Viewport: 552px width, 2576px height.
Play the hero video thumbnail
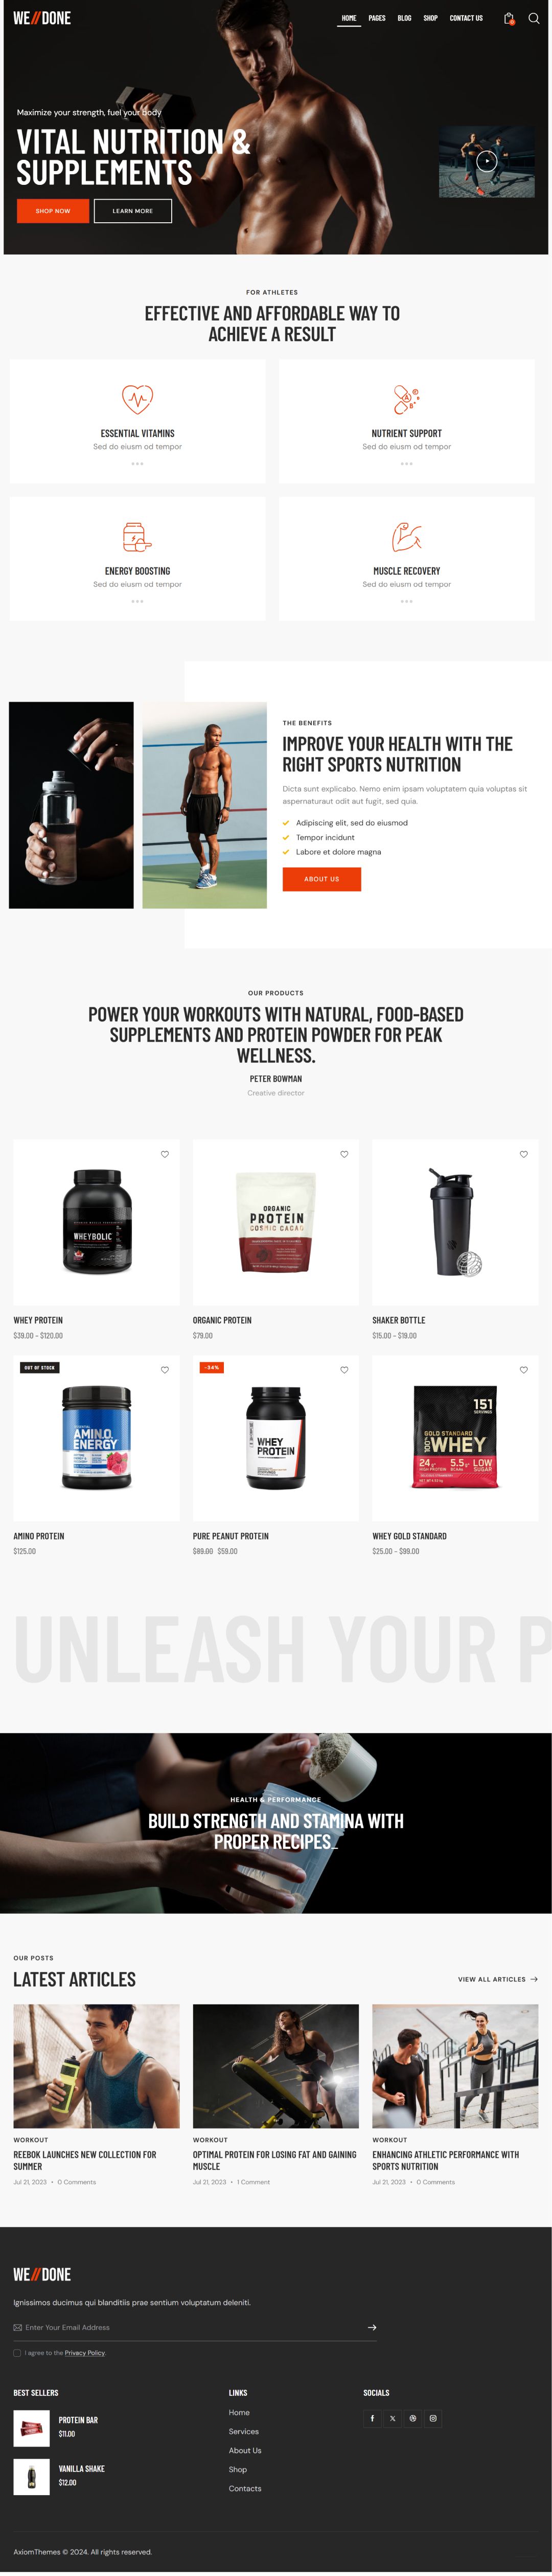coord(486,161)
